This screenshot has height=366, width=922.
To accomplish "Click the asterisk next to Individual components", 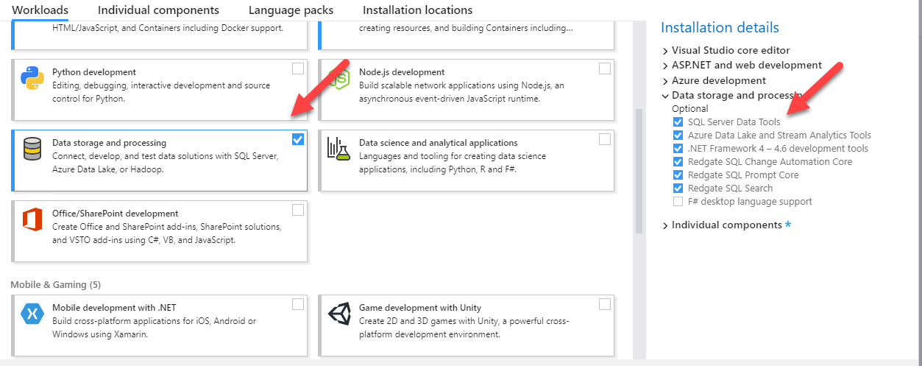I will coord(788,225).
